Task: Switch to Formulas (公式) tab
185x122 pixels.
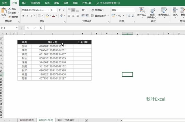Action: pyautogui.click(x=47, y=3)
